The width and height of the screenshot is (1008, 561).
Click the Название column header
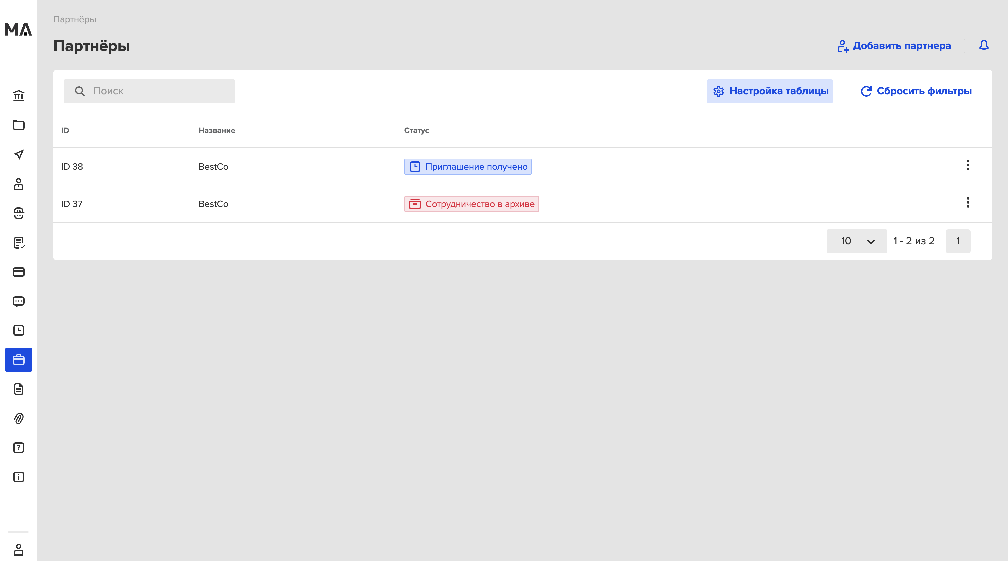pos(216,130)
